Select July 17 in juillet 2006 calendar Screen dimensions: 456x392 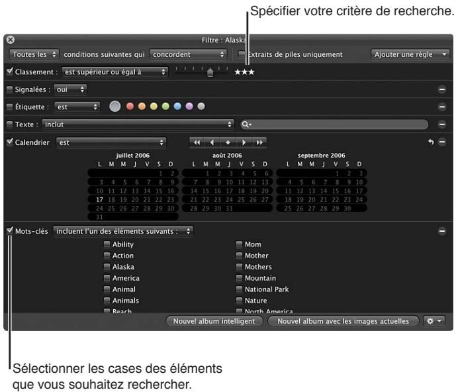(x=99, y=199)
